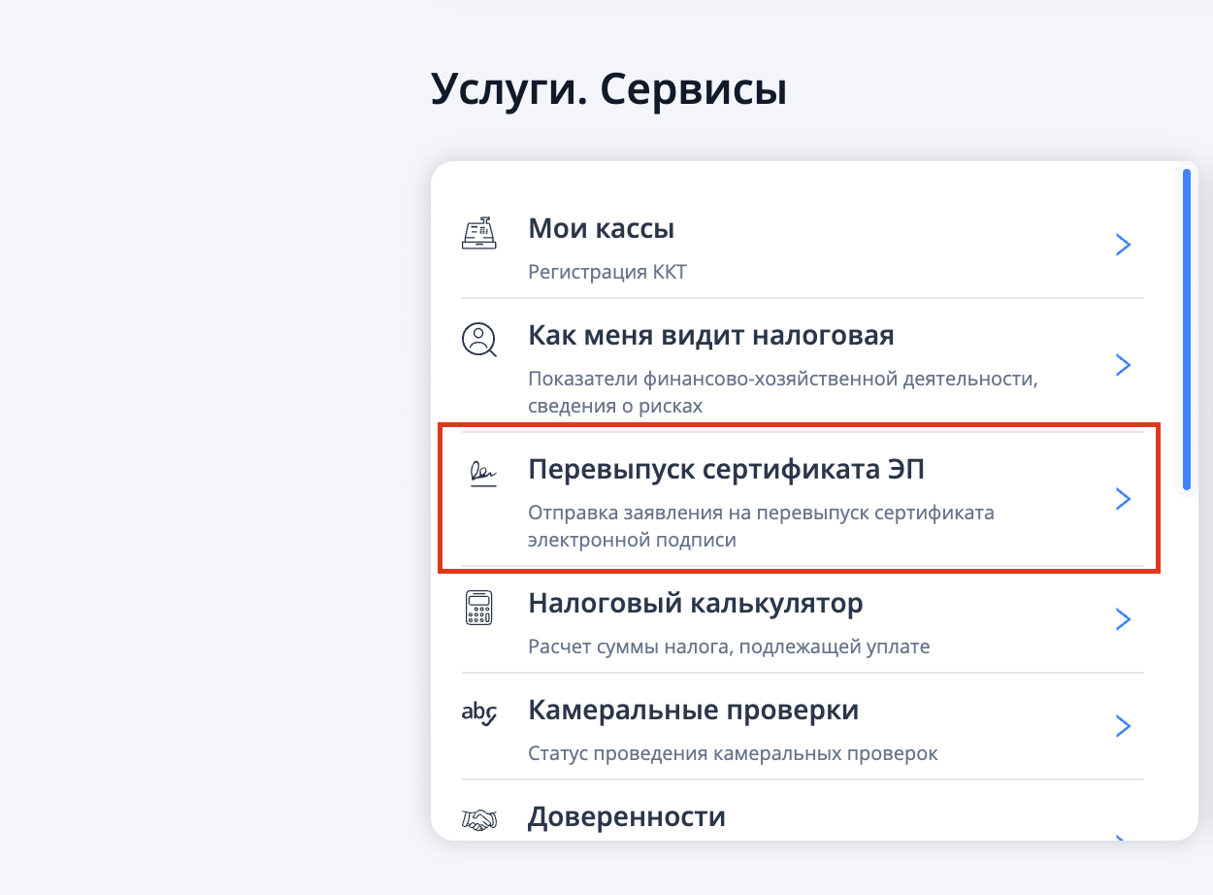Click the person-magnifier icon for Как меня видит налоговая
1213x895 pixels.
(478, 340)
